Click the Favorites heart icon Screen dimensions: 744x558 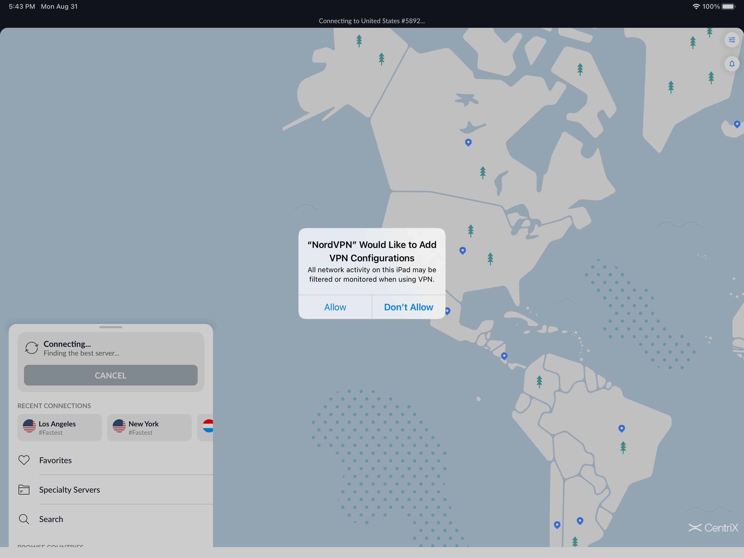click(24, 460)
